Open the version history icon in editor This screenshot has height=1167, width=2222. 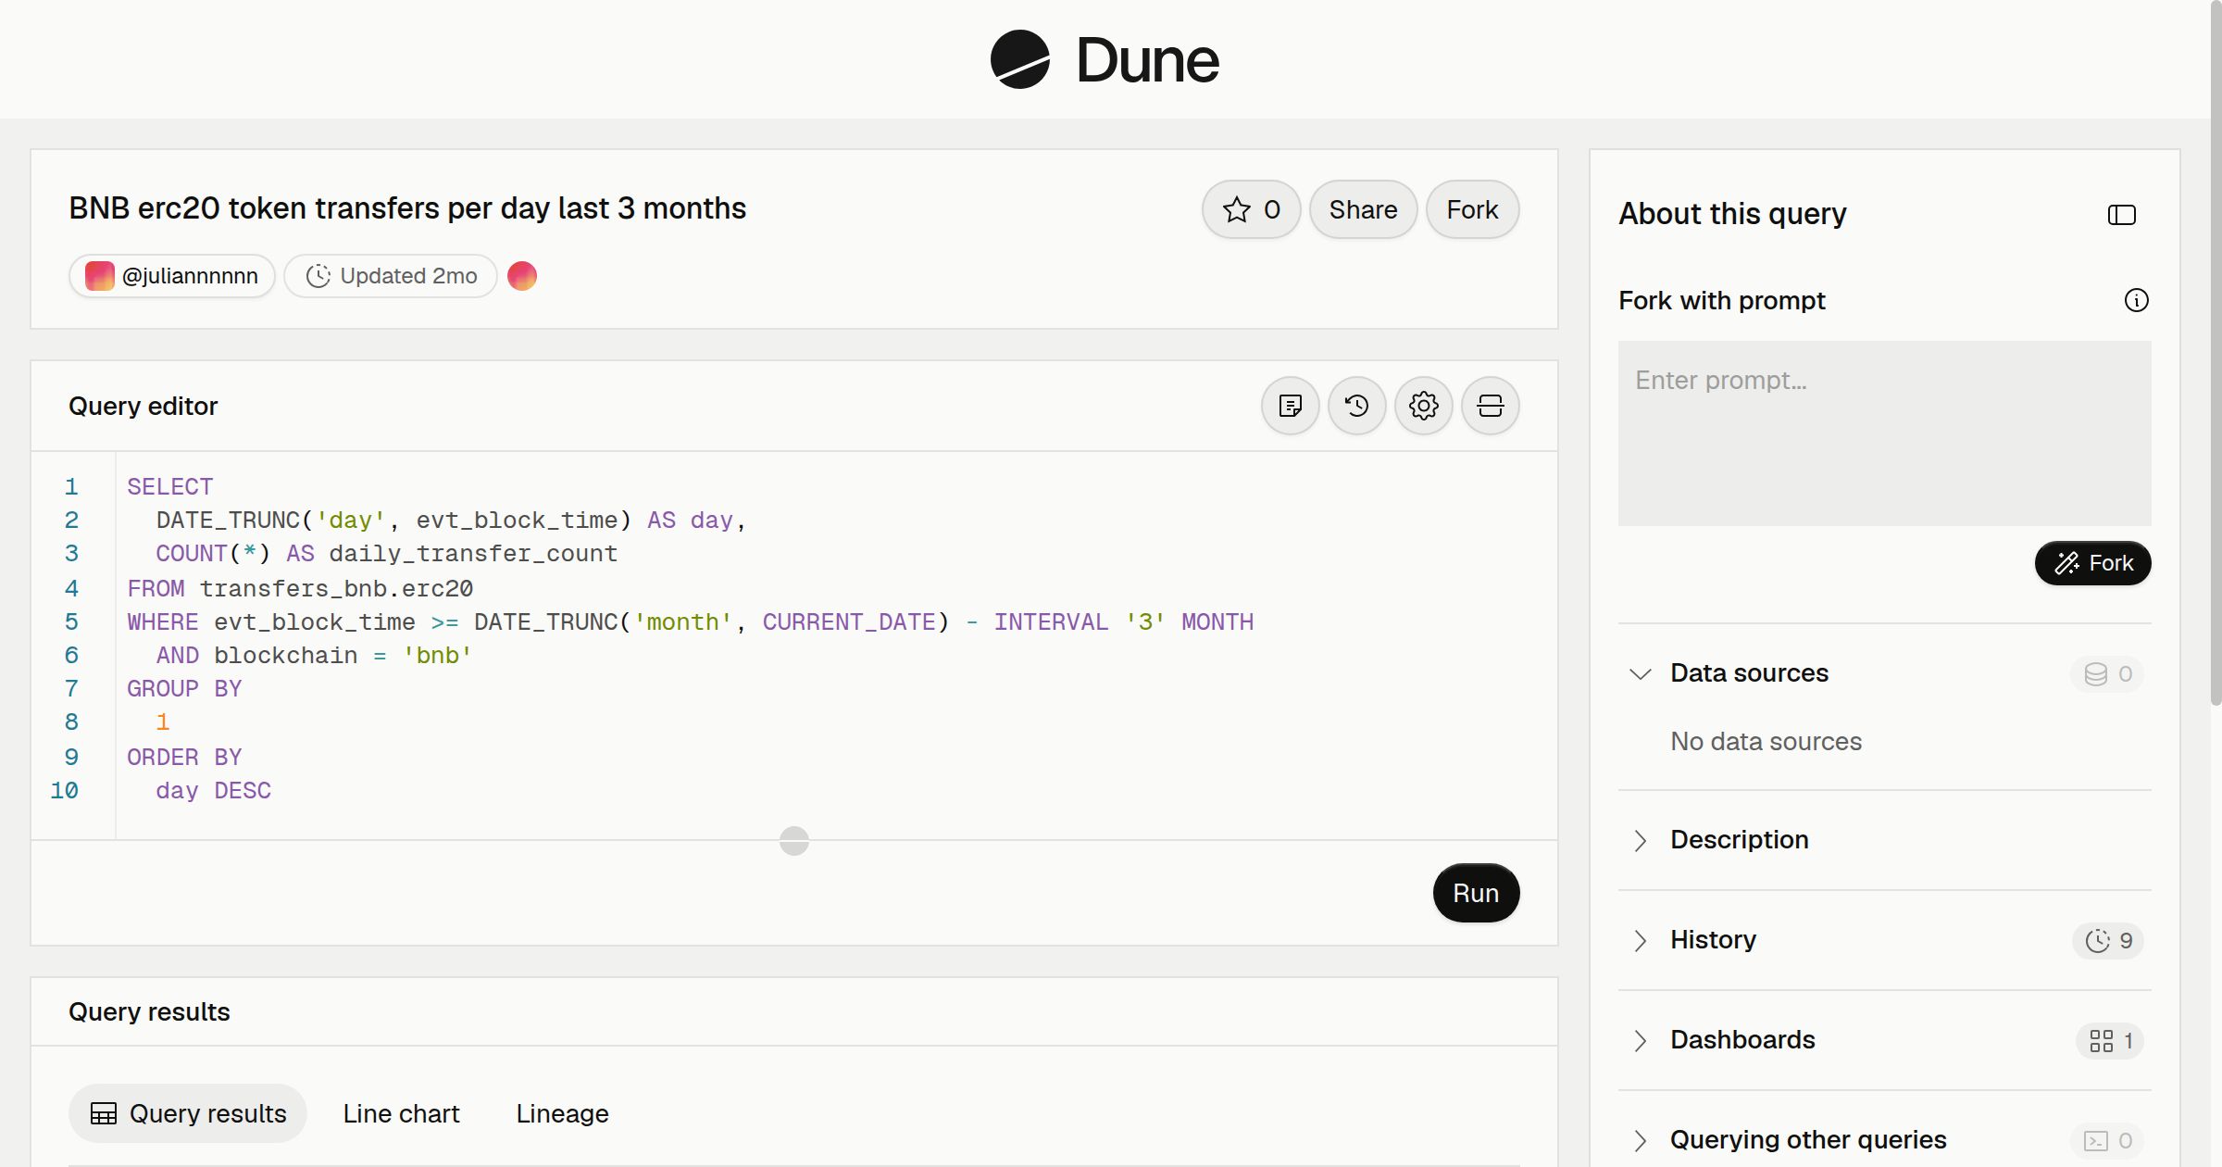1356,406
